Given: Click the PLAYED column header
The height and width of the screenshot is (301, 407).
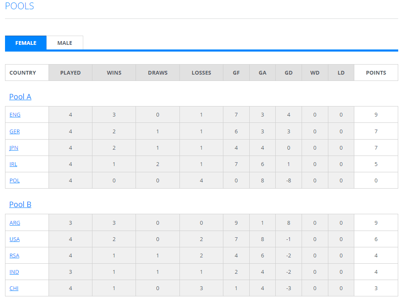Looking at the screenshot, I should (70, 73).
